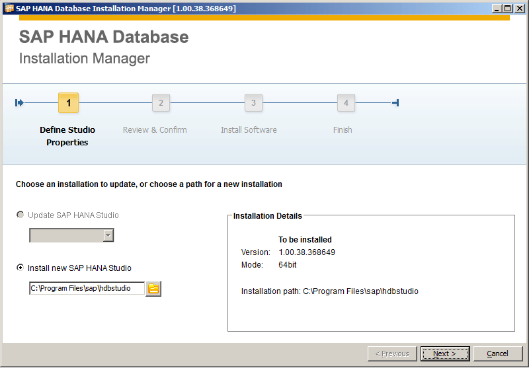This screenshot has height=370, width=529.
Task: Click the step 2 number box
Action: pyautogui.click(x=161, y=103)
